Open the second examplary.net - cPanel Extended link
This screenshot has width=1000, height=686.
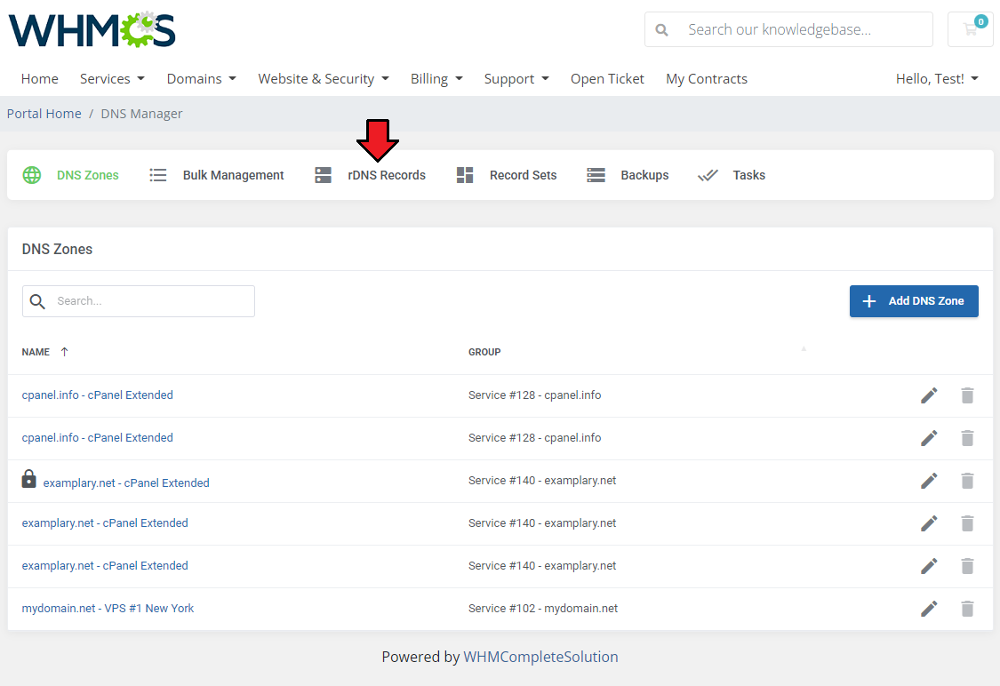[x=105, y=523]
